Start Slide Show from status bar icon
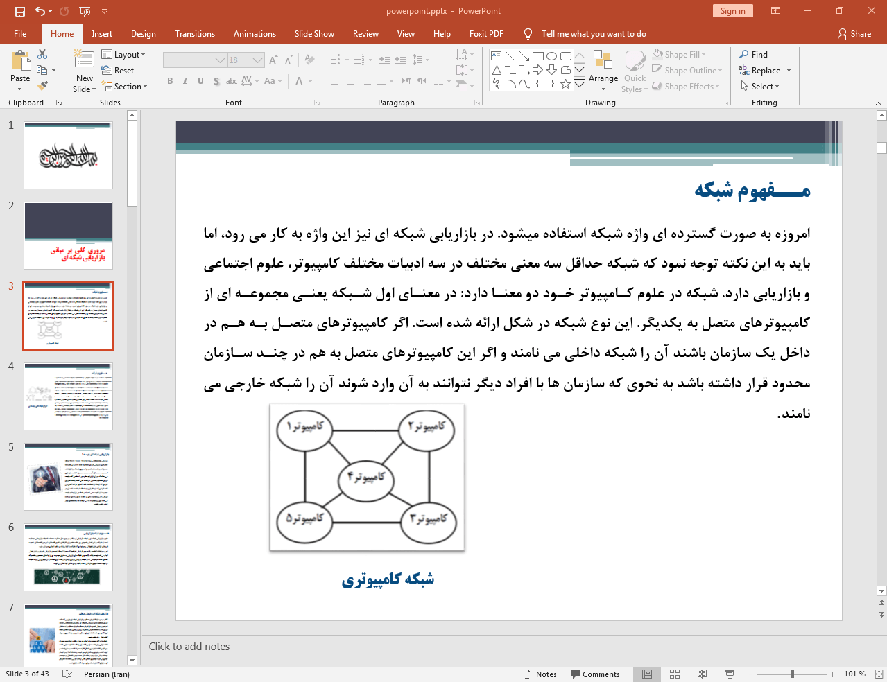 pos(730,674)
